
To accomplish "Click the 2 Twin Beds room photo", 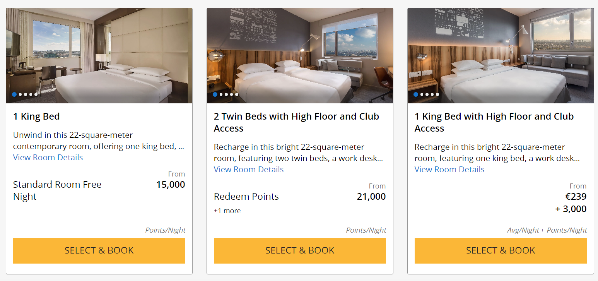I will (300, 54).
